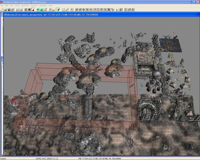Screen dimensions: 200x160
Task: Open the Help menu
Action: pyautogui.click(x=50, y=5)
